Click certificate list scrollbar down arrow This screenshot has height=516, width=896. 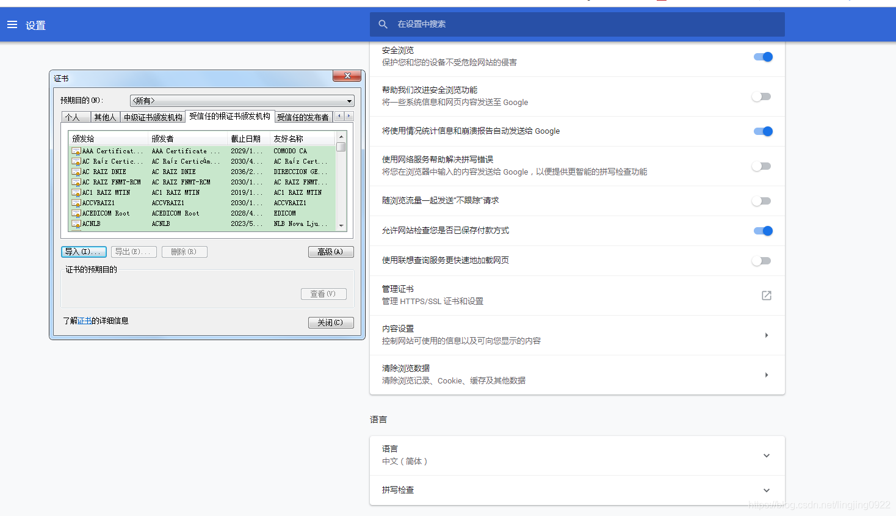coord(341,225)
